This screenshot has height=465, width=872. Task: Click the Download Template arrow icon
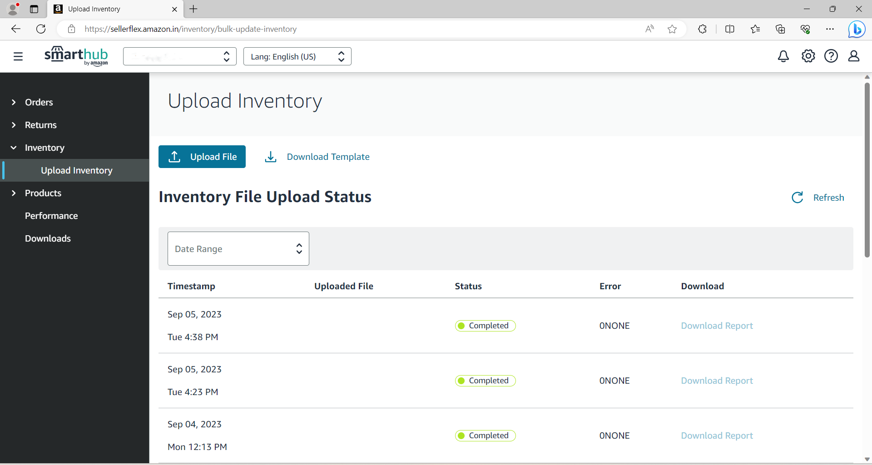(271, 157)
